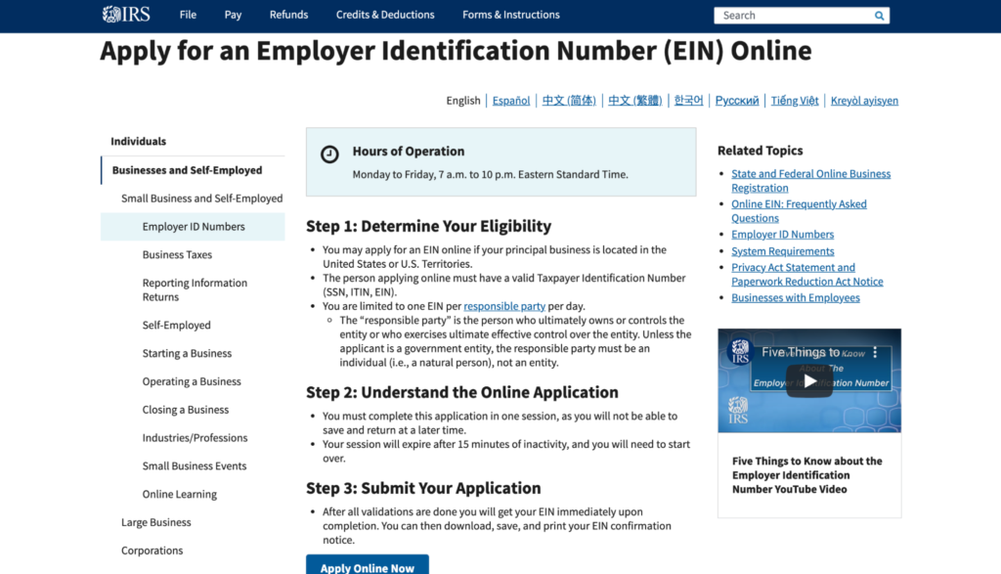Open Operating a Business sidebar item
Viewport: 1001px width, 574px height.
(x=193, y=380)
